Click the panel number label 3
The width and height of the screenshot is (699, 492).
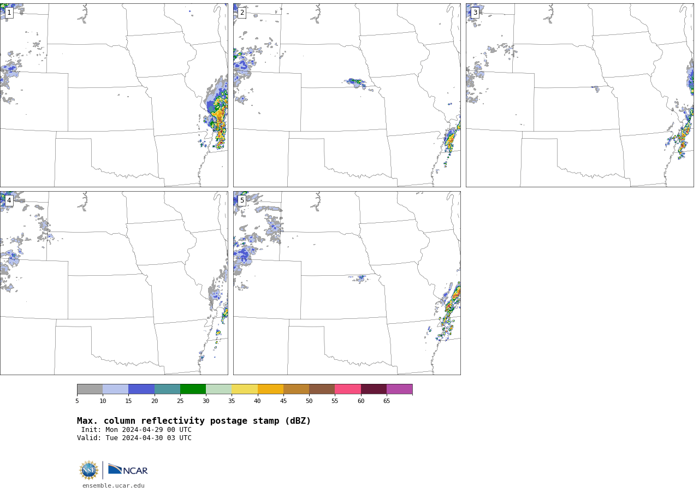(x=475, y=13)
